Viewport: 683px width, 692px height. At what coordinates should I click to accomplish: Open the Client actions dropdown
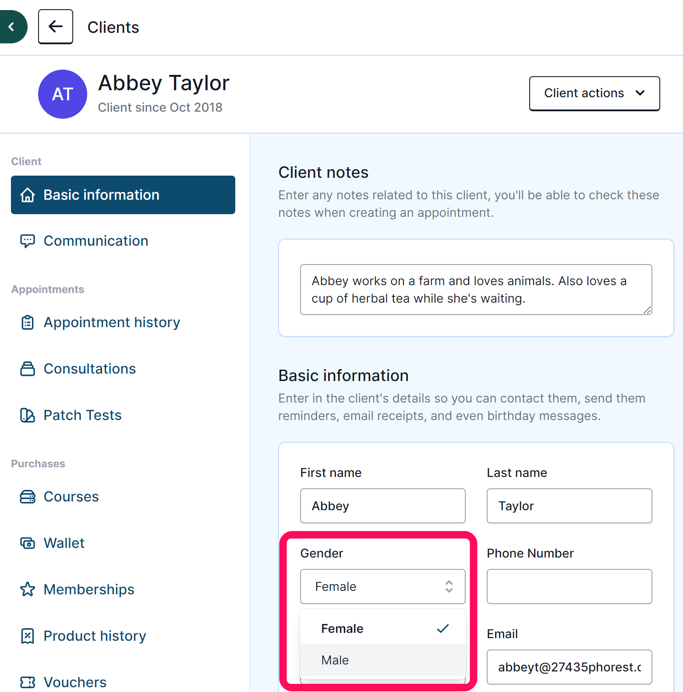(595, 93)
